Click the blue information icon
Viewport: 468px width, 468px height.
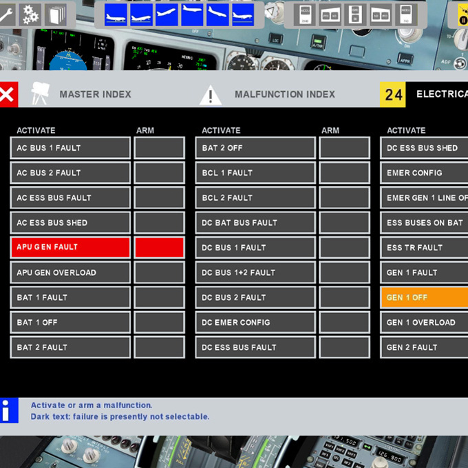coord(9,410)
